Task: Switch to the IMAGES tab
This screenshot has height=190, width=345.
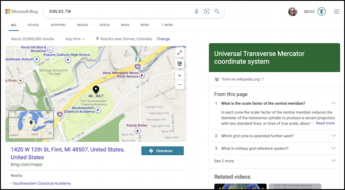Action: coord(82,25)
